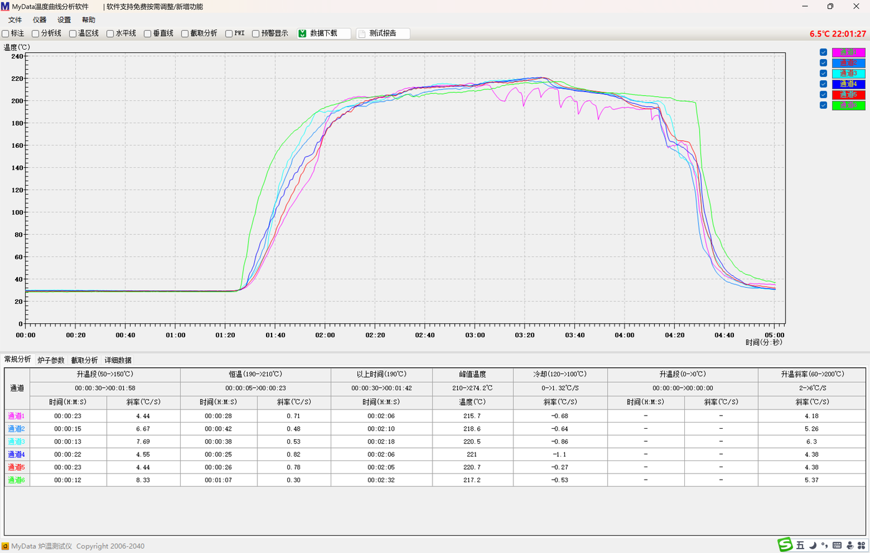The width and height of the screenshot is (870, 553).
Task: Click the punctuation mode icon in IME bar
Action: tap(825, 546)
